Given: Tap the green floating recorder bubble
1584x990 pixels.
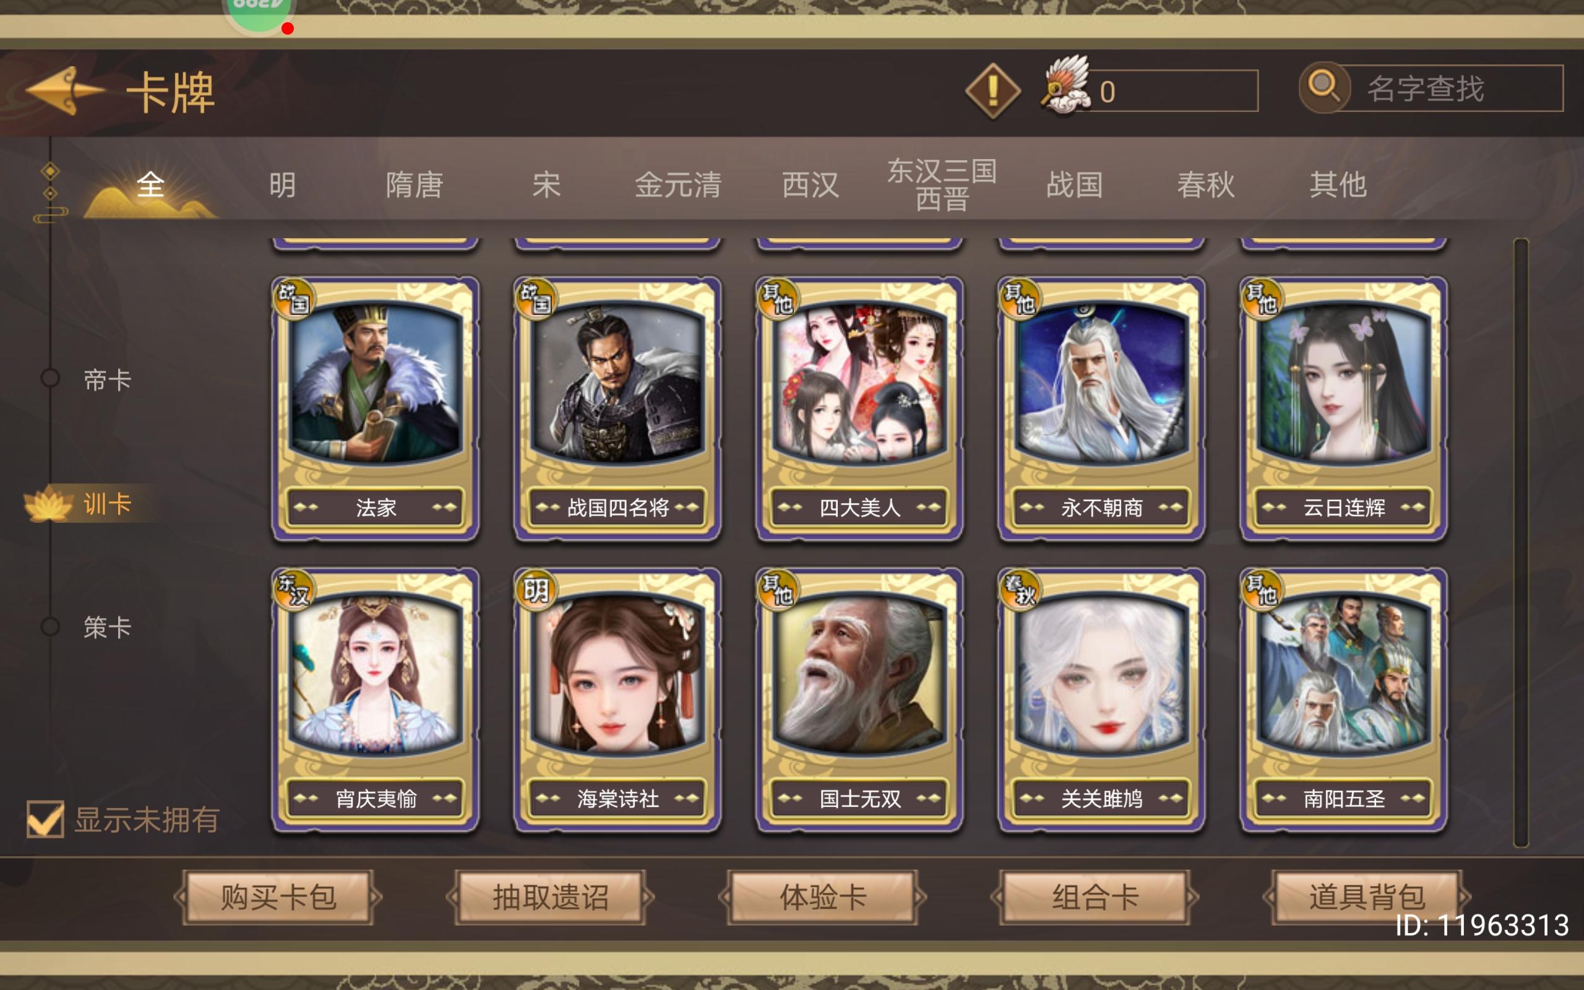Looking at the screenshot, I should tap(259, 13).
